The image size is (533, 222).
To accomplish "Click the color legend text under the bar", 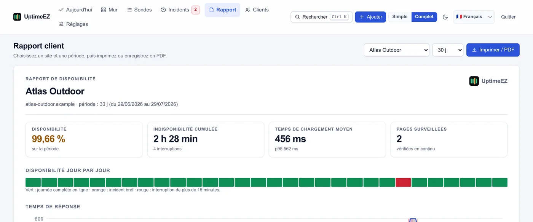I will coord(123,190).
